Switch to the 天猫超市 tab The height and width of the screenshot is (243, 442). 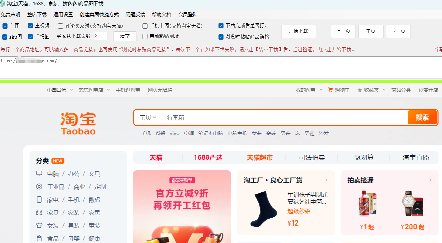[260, 158]
